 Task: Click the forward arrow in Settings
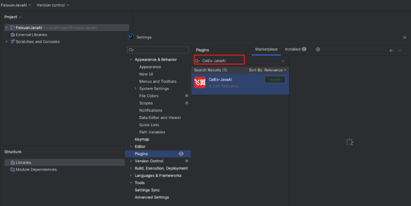click(x=399, y=50)
